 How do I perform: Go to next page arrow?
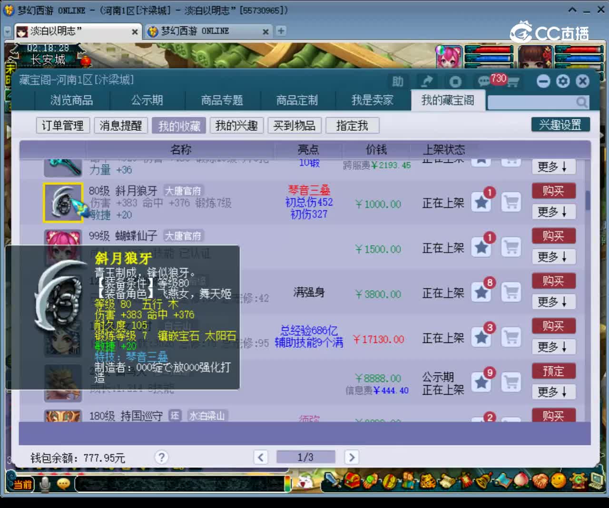click(351, 457)
